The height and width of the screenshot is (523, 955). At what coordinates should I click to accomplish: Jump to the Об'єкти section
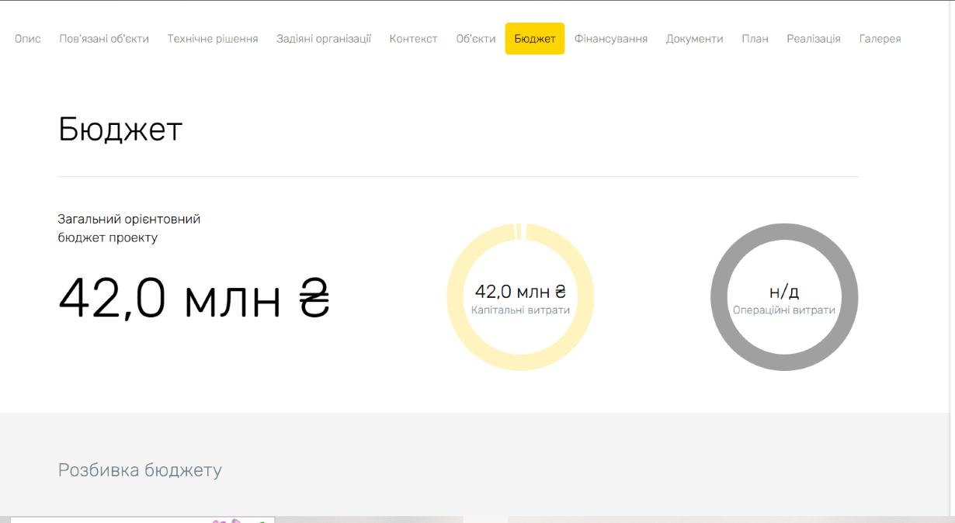(x=476, y=39)
